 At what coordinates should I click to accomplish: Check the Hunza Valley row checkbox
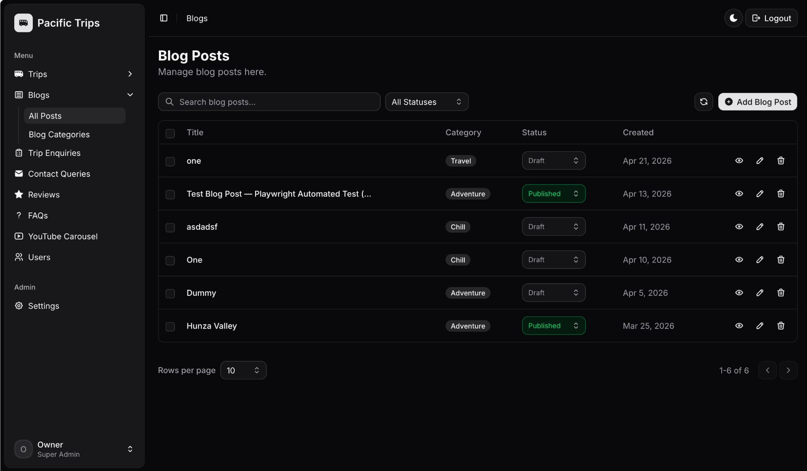coord(170,326)
